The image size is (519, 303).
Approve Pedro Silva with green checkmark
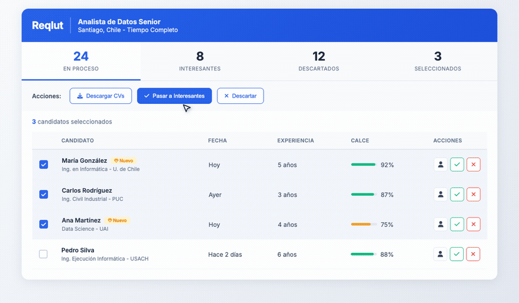[x=457, y=254]
